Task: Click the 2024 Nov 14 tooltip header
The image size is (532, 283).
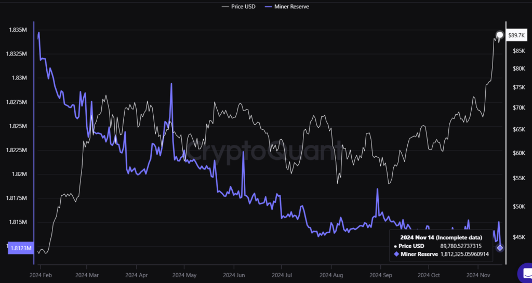Action: pyautogui.click(x=441, y=237)
